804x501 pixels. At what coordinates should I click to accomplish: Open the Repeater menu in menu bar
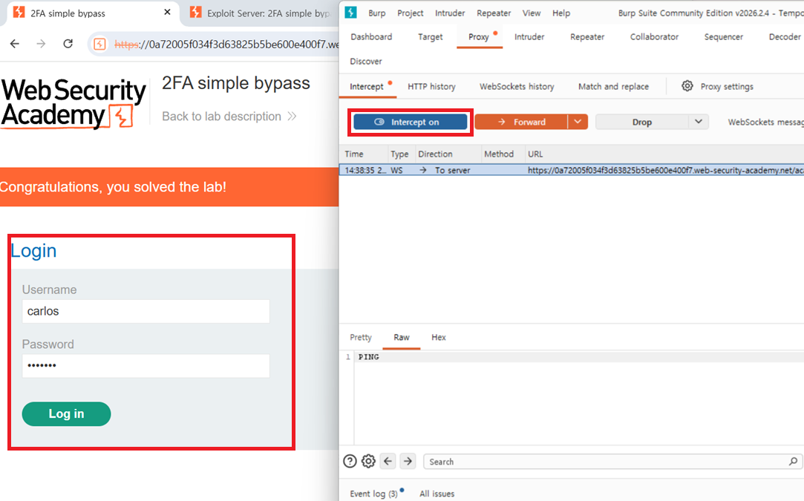click(x=493, y=13)
